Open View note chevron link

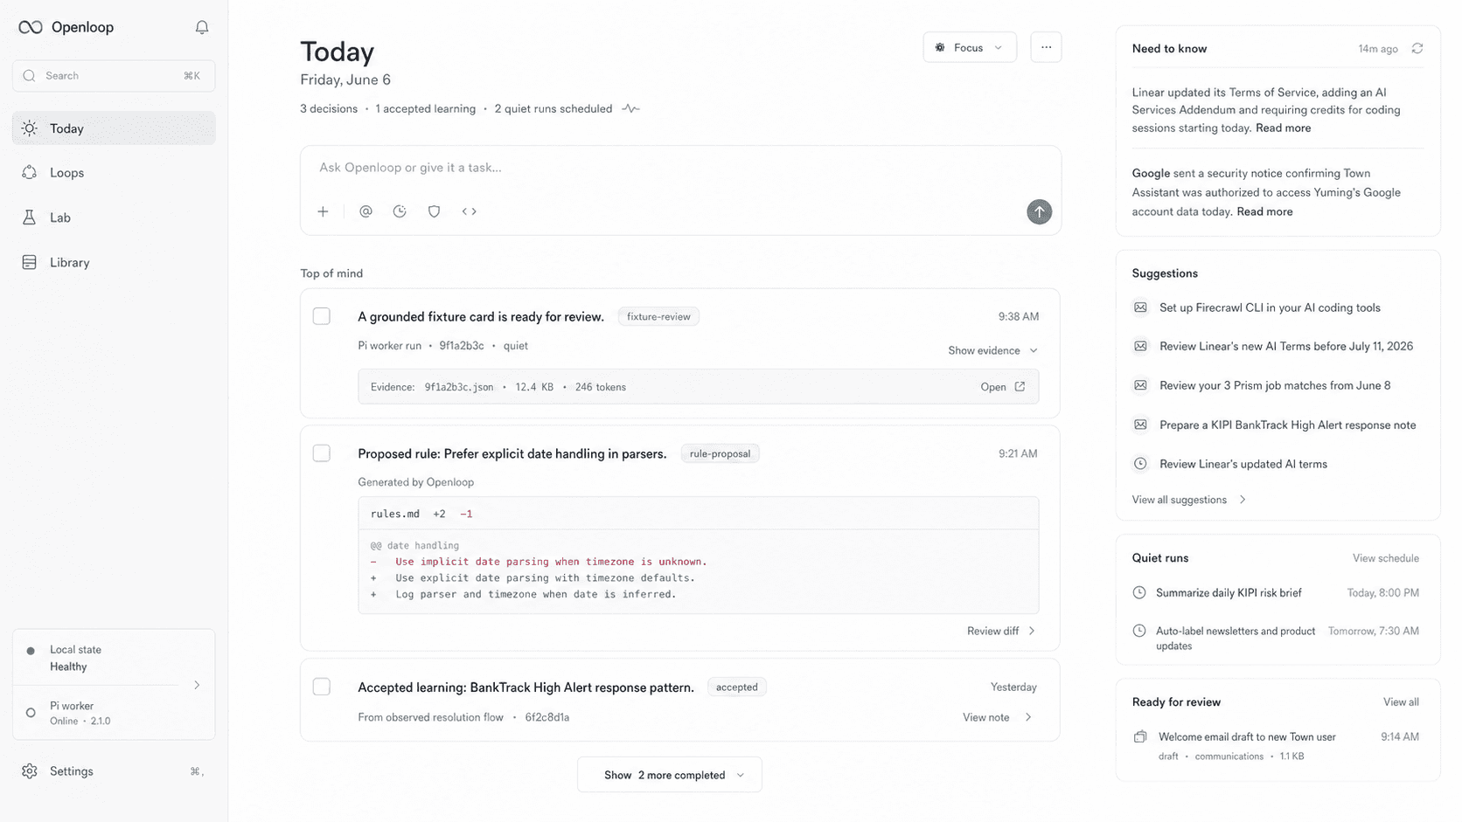(998, 717)
